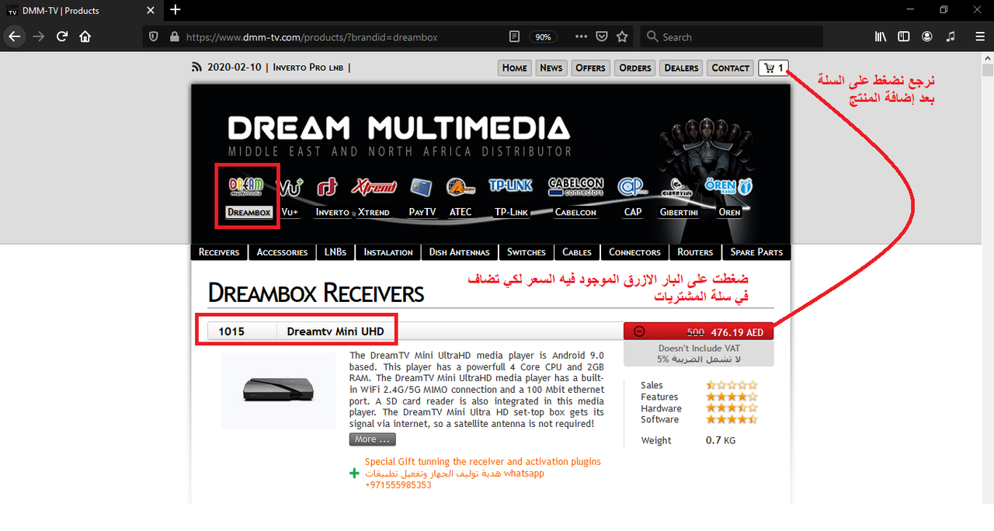Open Firefox hamburger application menu
The width and height of the screenshot is (994, 531).
[979, 36]
